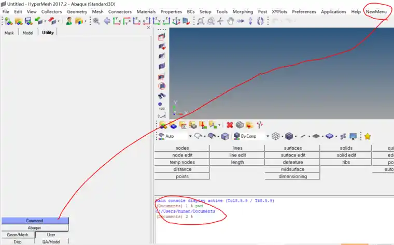
Task: Click the yellow star favorites icon
Action: coord(368,136)
